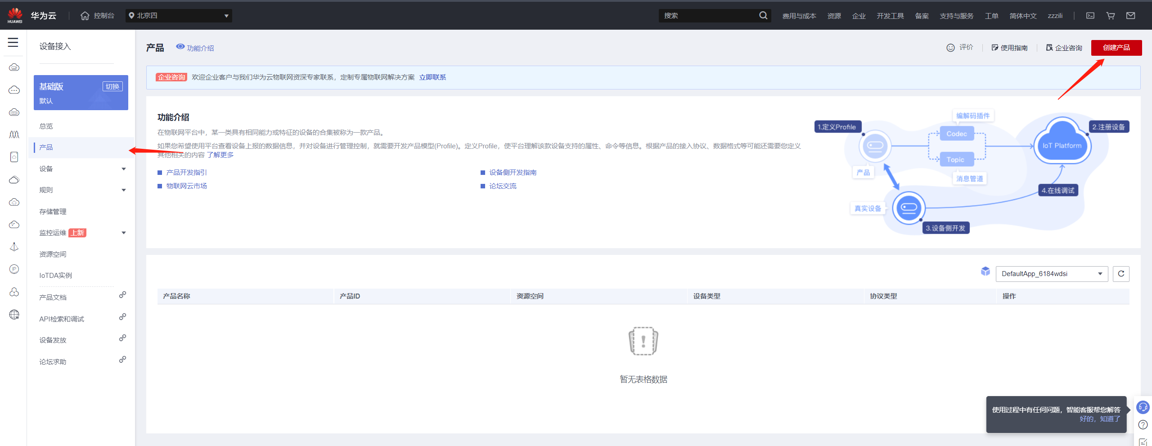The image size is (1152, 446).
Task: Open the 物联网云市场 link
Action: (187, 186)
